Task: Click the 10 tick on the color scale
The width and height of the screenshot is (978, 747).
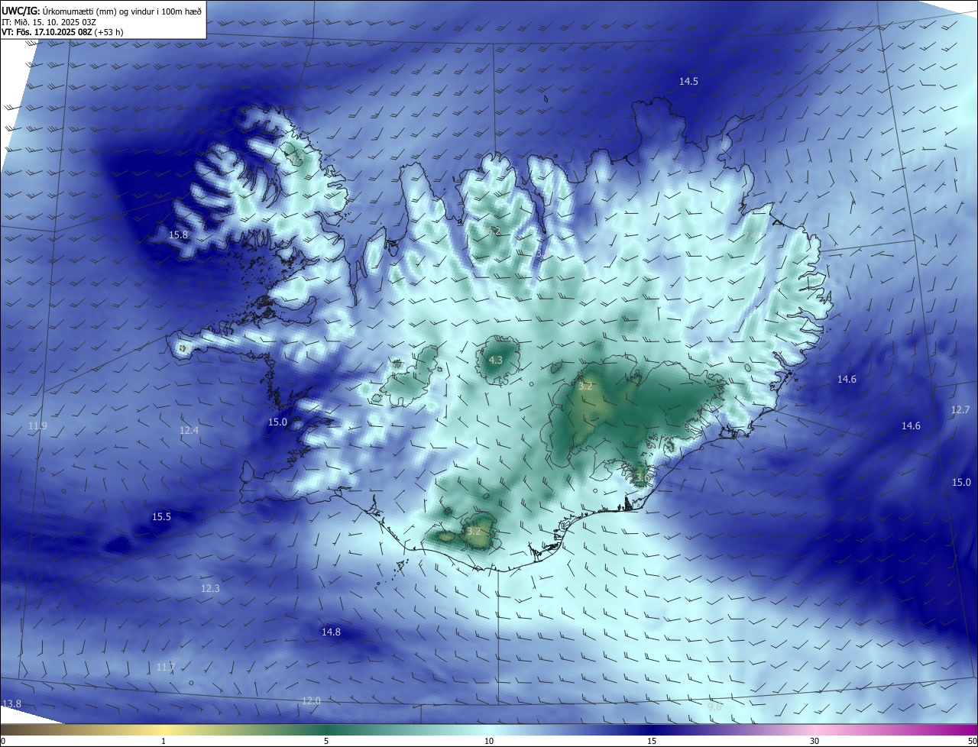Action: (x=489, y=741)
